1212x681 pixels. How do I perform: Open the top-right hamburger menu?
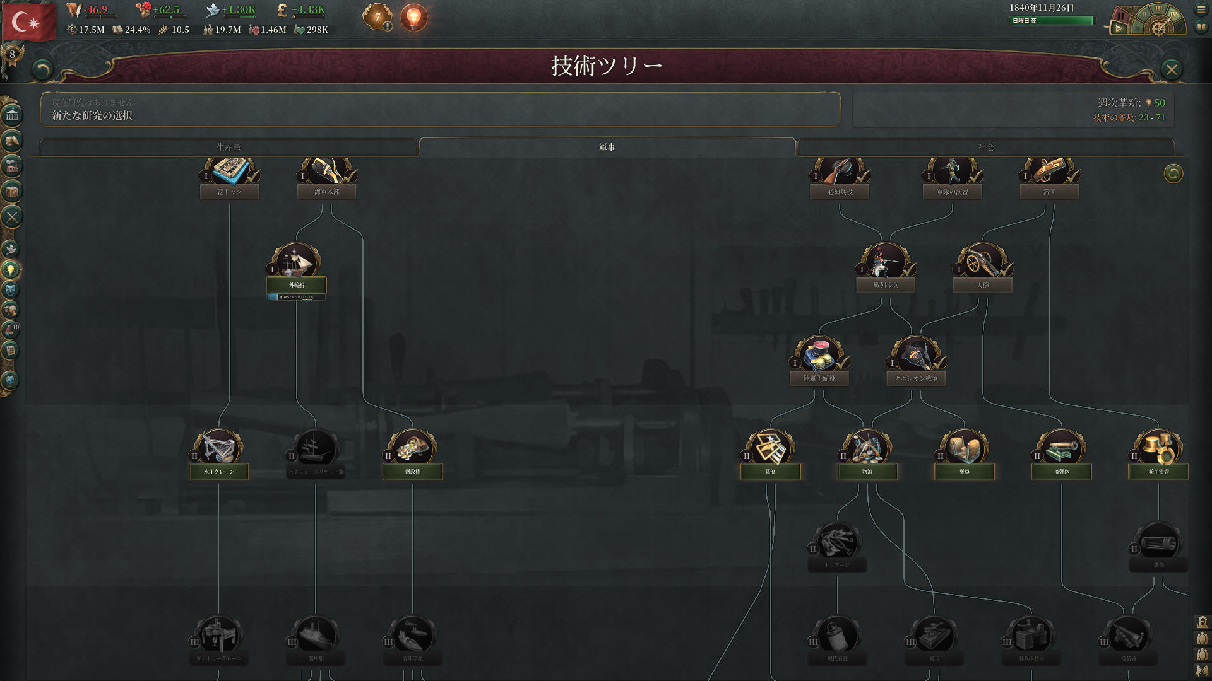click(1201, 9)
